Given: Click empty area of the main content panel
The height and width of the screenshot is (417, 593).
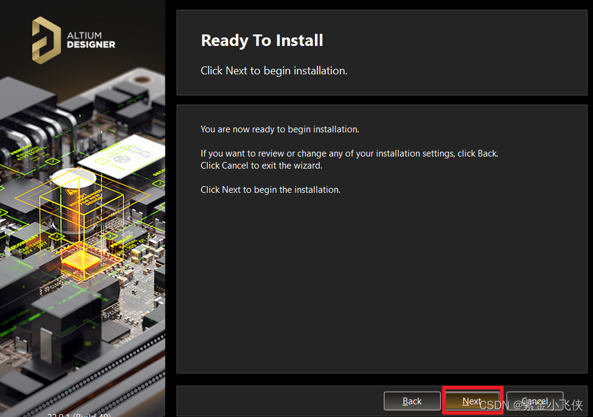Looking at the screenshot, I should [x=381, y=284].
